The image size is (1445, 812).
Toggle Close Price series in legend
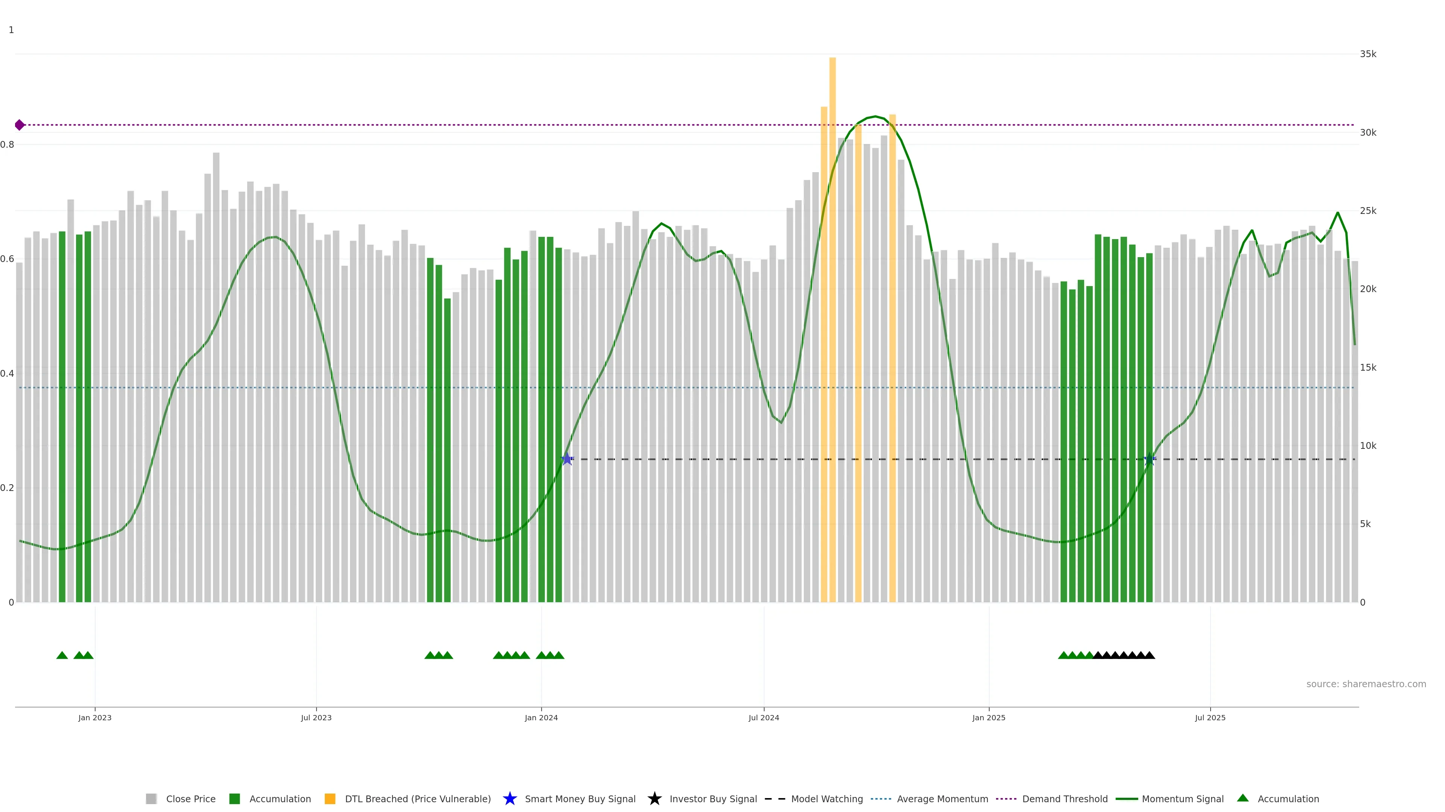[190, 799]
